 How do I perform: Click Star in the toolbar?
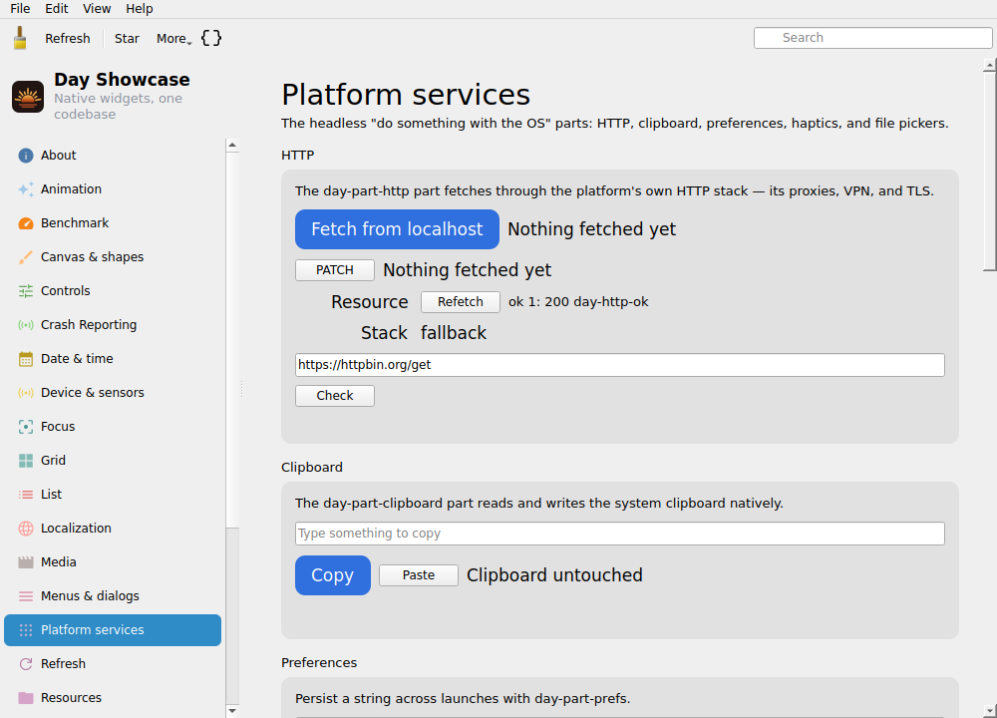coord(127,39)
